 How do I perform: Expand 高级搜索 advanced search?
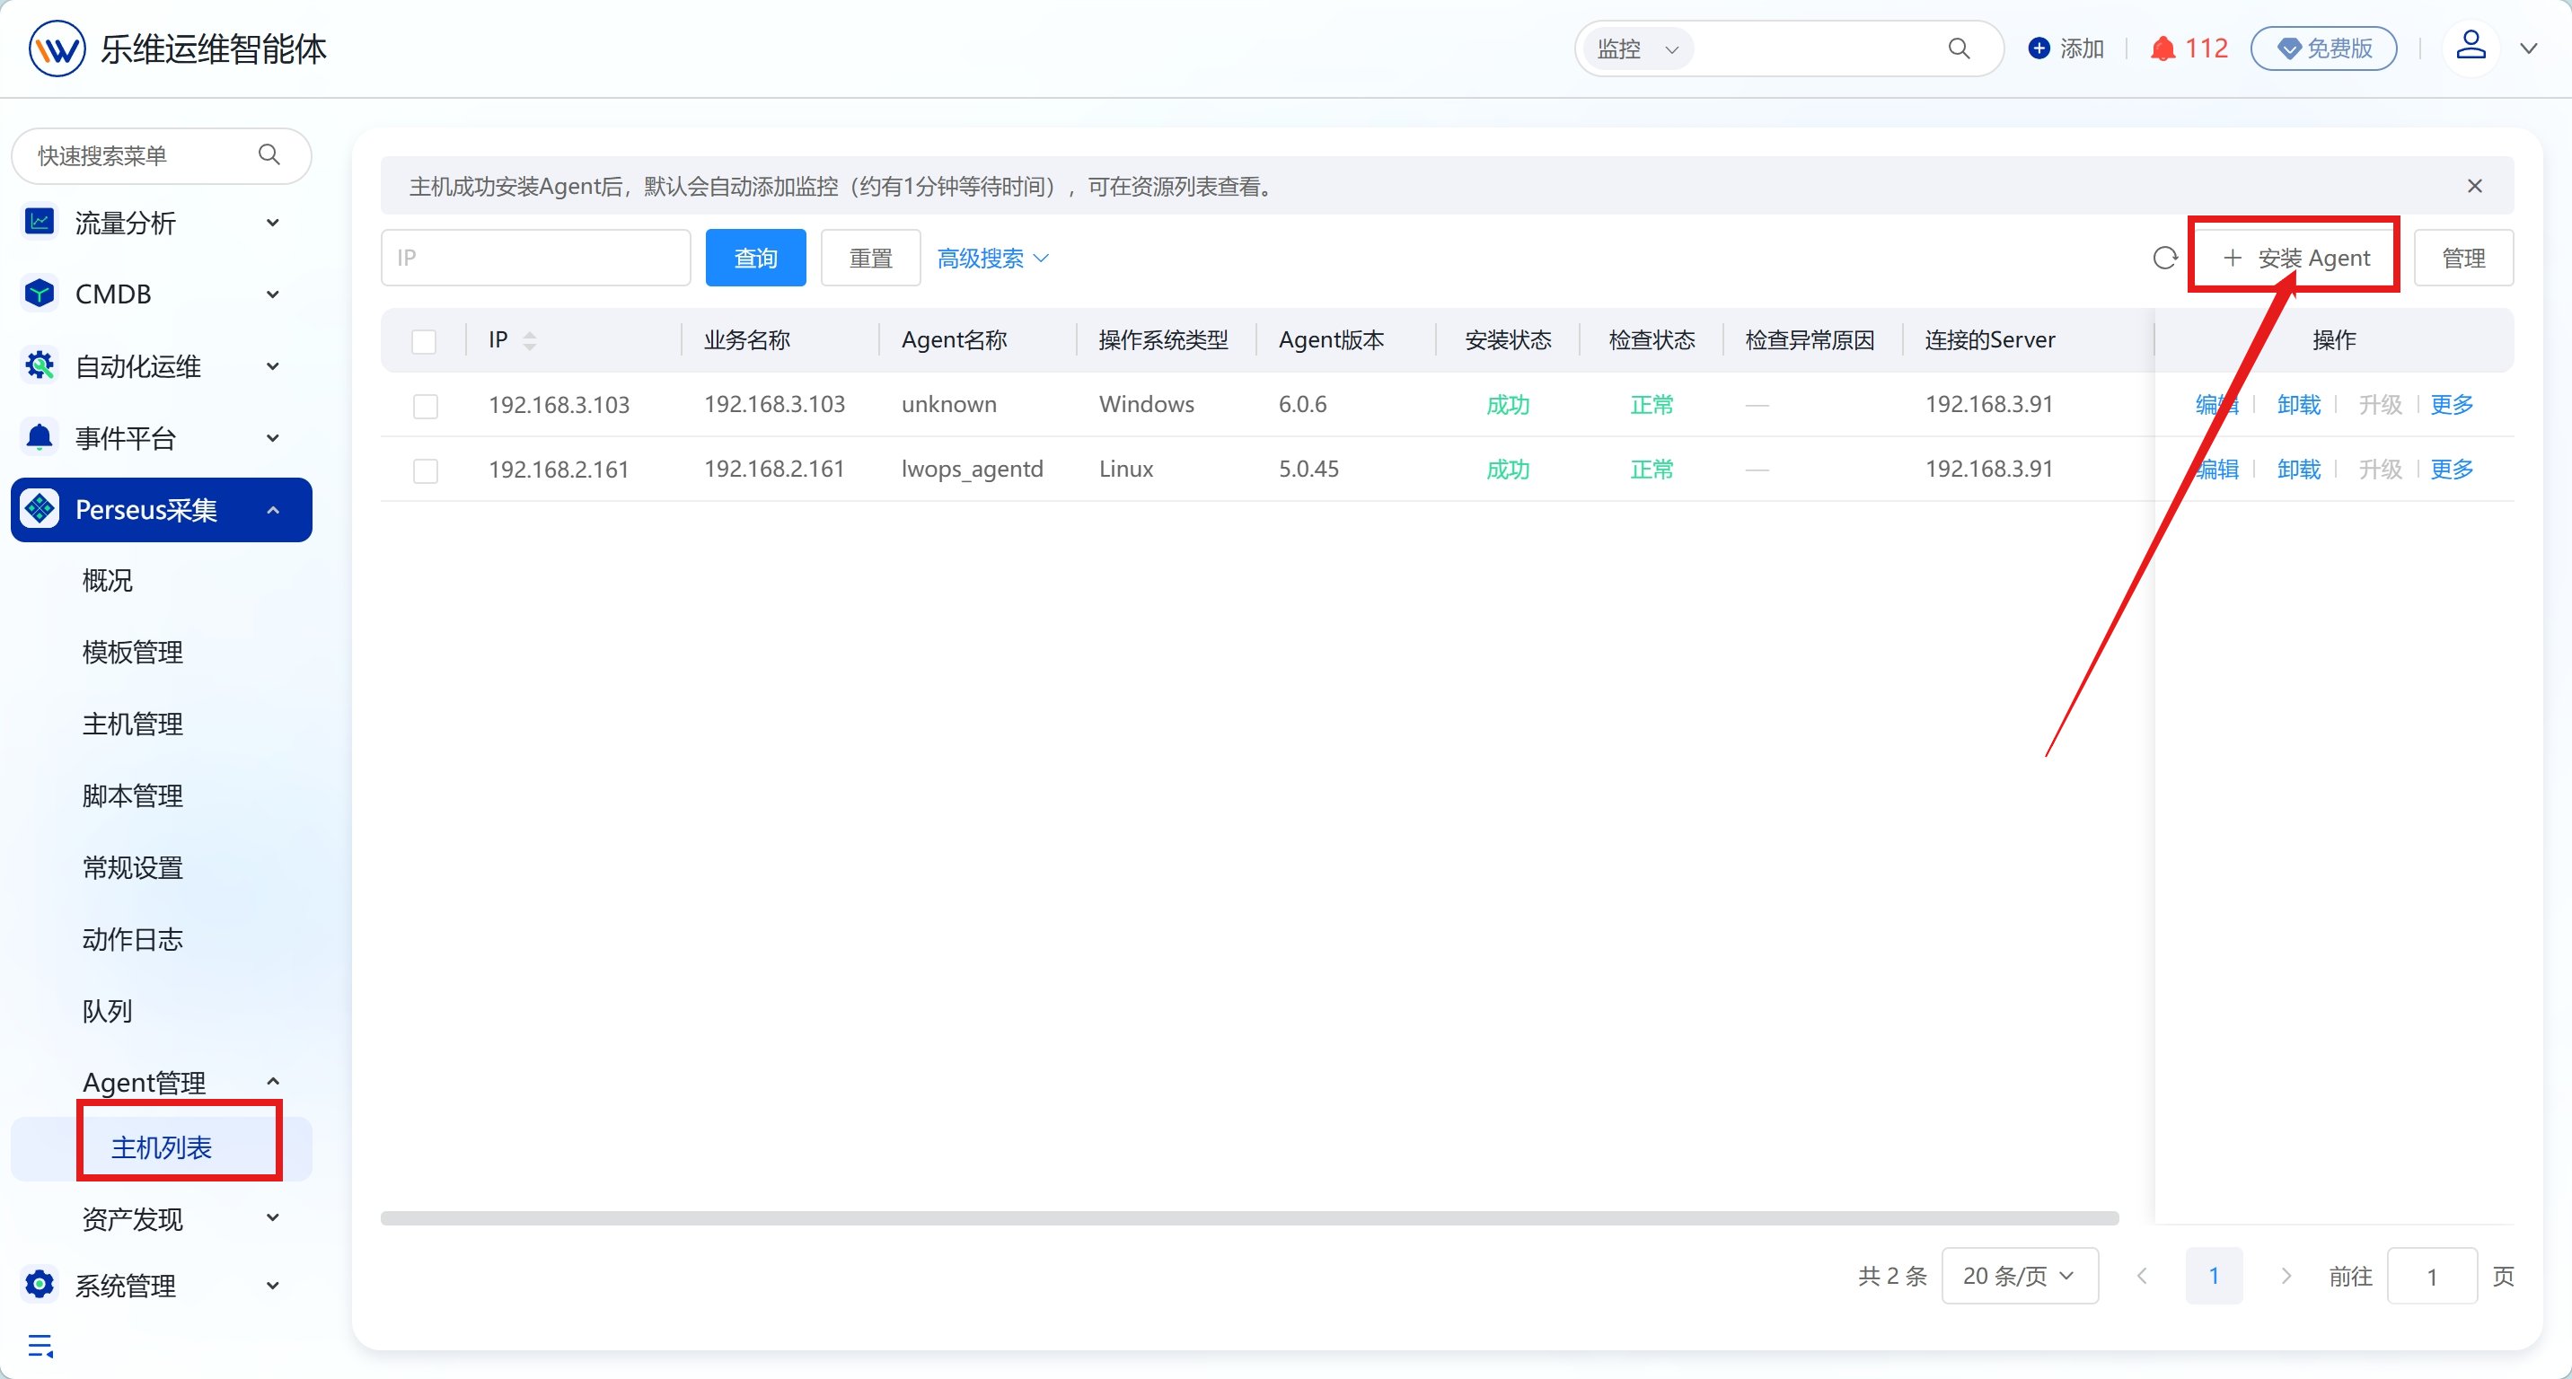point(992,259)
